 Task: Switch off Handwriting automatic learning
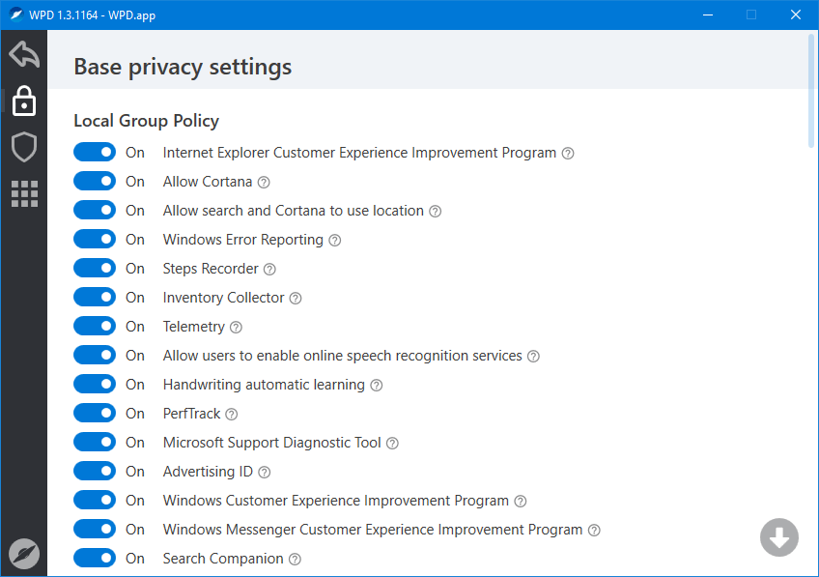(95, 384)
